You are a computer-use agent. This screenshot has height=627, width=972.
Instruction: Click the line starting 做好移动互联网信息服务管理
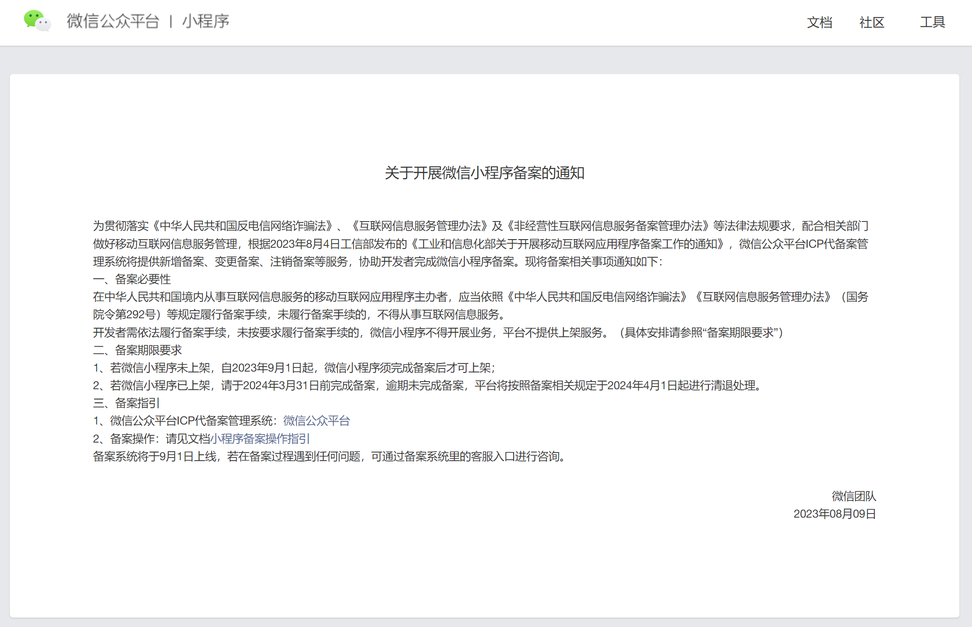pyautogui.click(x=481, y=244)
